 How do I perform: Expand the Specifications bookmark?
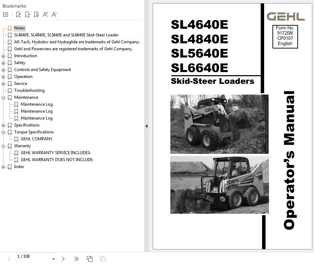click(3, 125)
